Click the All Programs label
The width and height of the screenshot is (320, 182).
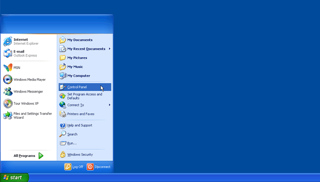click(x=24, y=156)
